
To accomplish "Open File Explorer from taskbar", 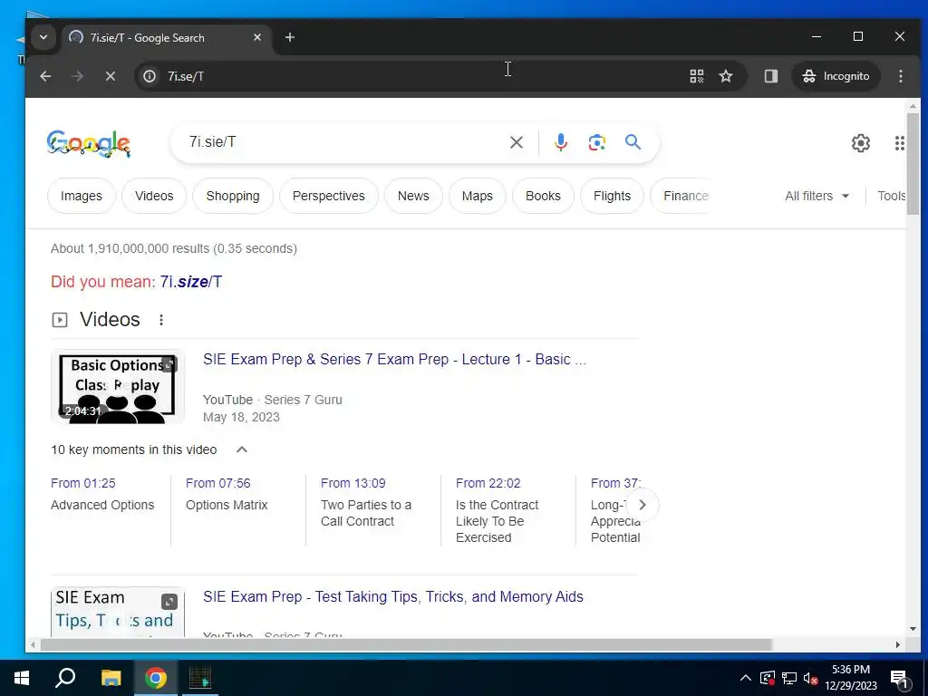I will coord(111,678).
